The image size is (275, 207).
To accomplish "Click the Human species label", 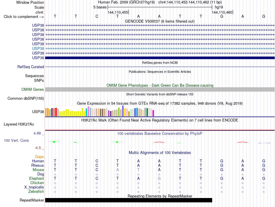I will pos(38,161).
